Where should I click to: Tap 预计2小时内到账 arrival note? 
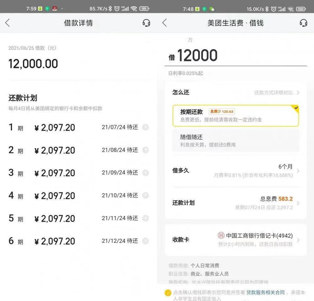pos(255,244)
